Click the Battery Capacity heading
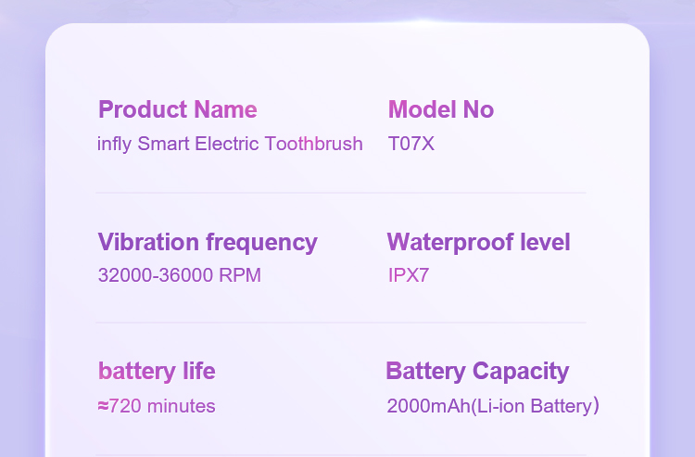The height and width of the screenshot is (457, 695). pyautogui.click(x=477, y=372)
